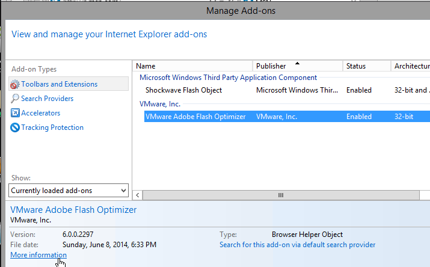Screen dimensions: 430x267
Task: Click the horizontal scrollbar thumb
Action: tap(281, 195)
